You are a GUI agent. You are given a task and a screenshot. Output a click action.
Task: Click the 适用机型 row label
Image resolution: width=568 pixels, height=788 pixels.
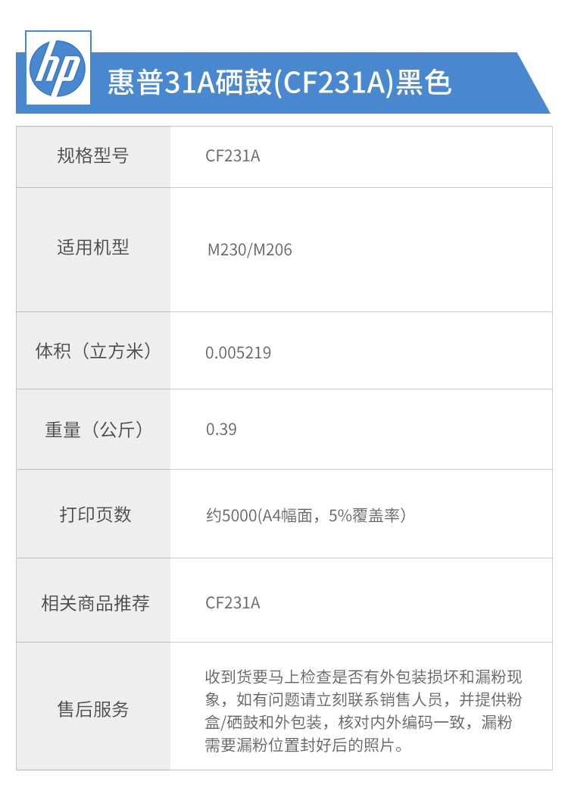pos(93,247)
